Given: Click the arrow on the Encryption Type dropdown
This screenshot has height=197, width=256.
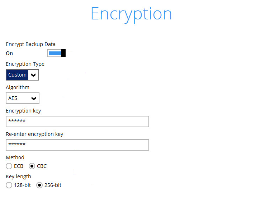Looking at the screenshot, I should (x=33, y=75).
